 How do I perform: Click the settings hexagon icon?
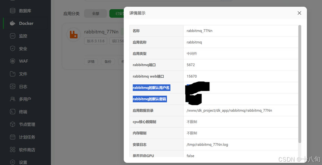click(x=13, y=162)
